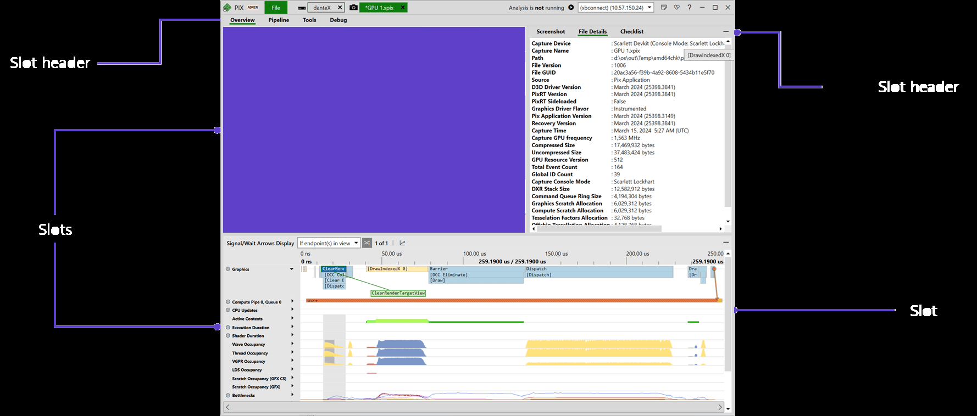Screen dimensions: 977x416
Task: Open the If endpoint(s) in view dropdown
Action: click(x=329, y=243)
